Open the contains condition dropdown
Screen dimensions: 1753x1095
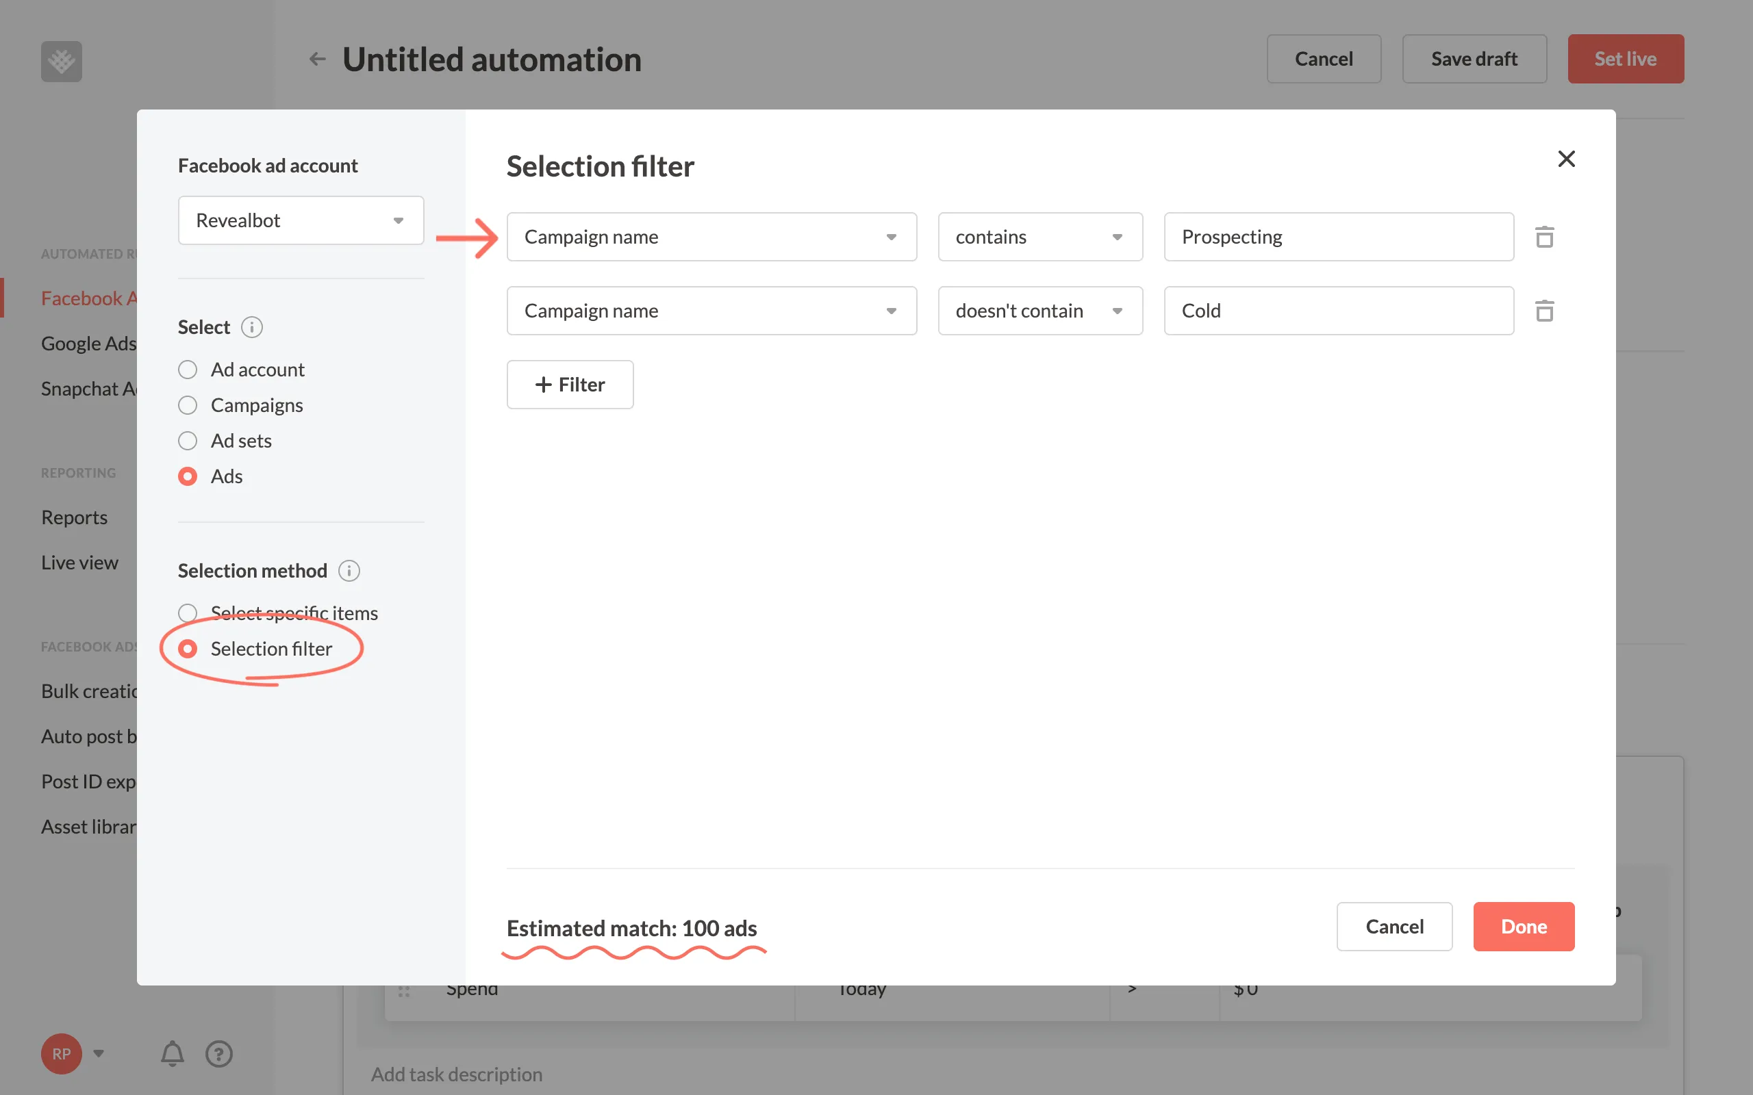tap(1039, 236)
